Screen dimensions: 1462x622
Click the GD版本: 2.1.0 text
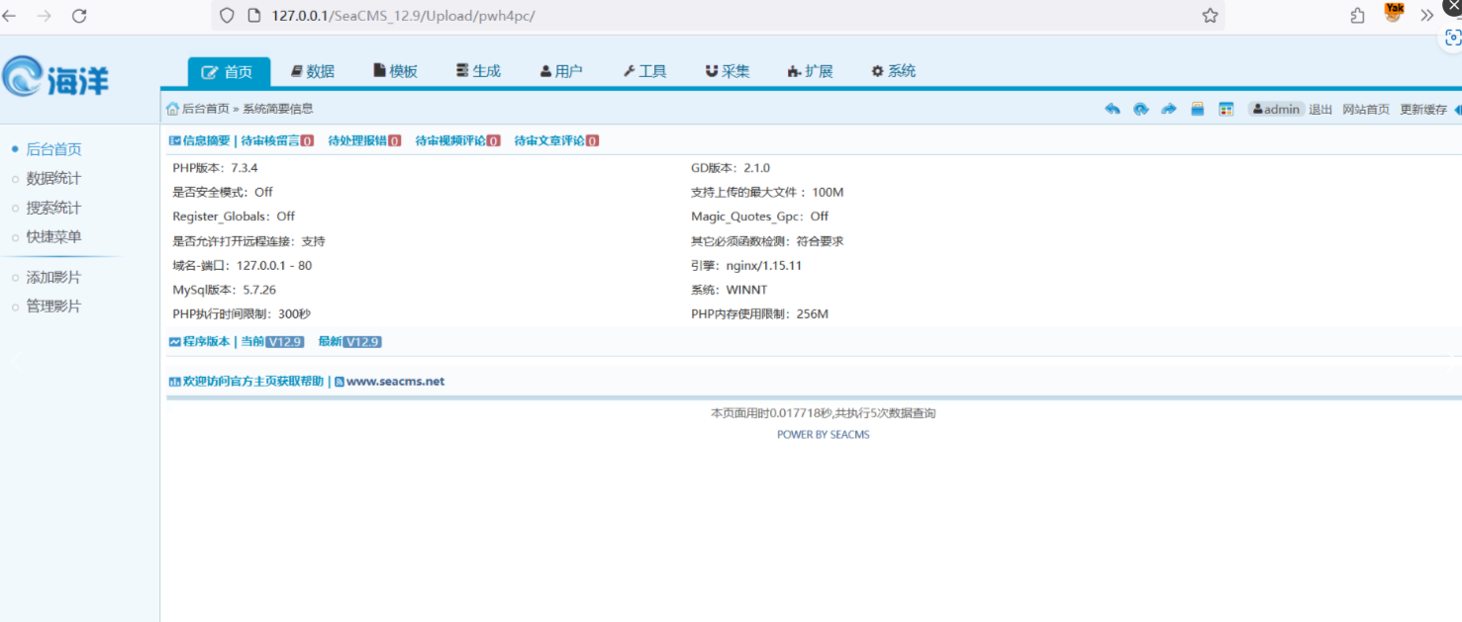pos(731,168)
